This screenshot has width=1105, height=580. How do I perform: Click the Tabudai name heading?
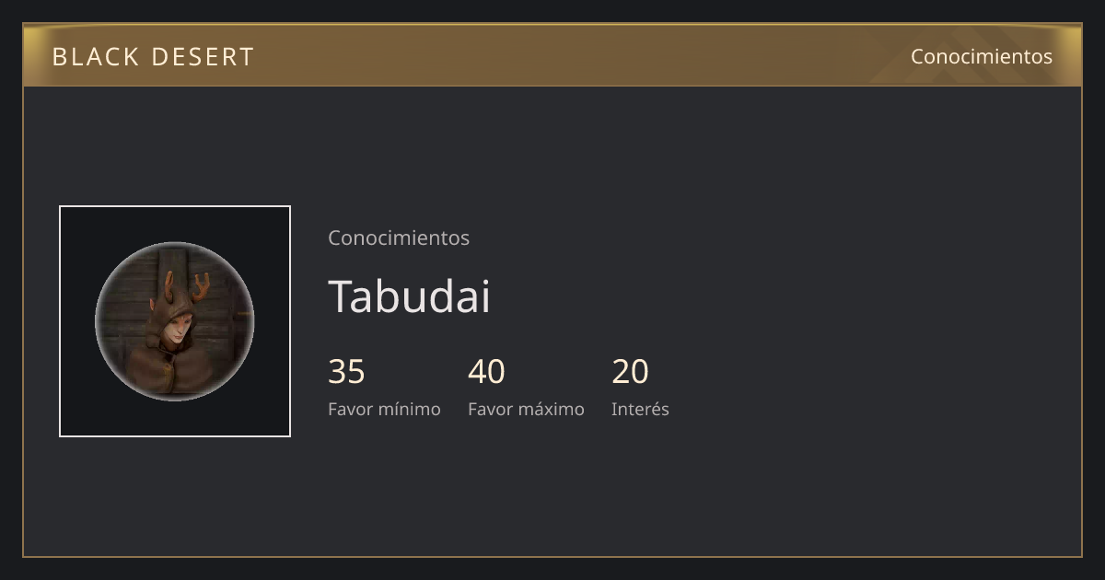pyautogui.click(x=409, y=296)
